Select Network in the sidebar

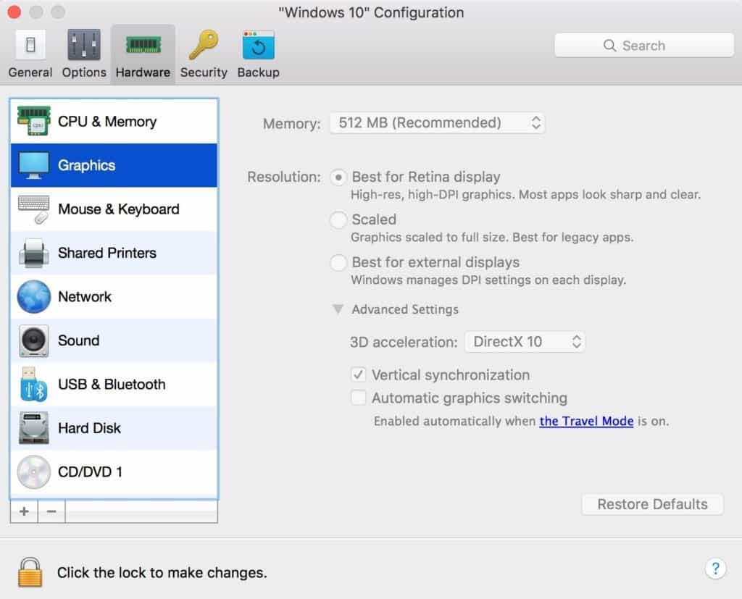pyautogui.click(x=114, y=297)
